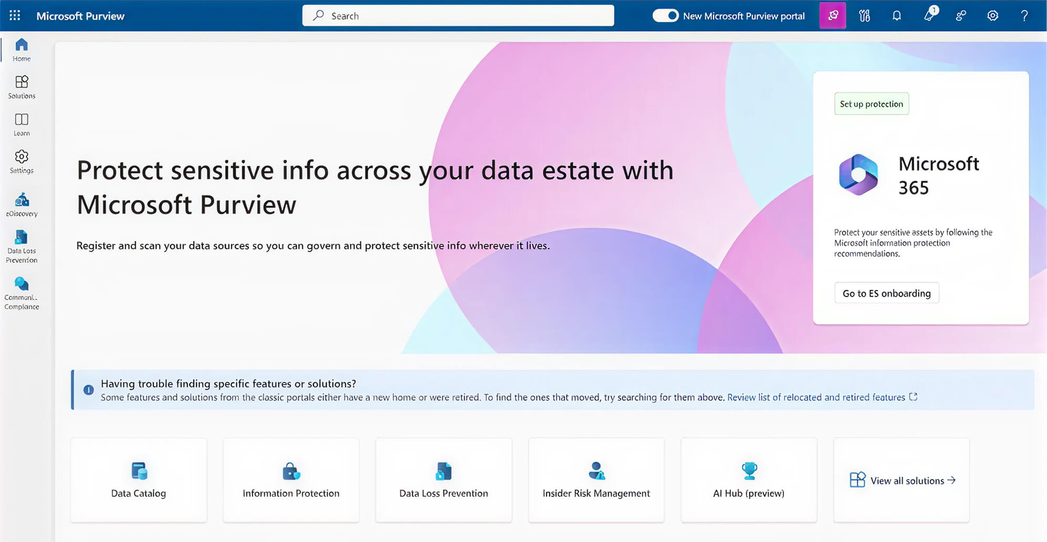Click the Insider Risk Management person icon
The image size is (1047, 542).
pyautogui.click(x=596, y=471)
